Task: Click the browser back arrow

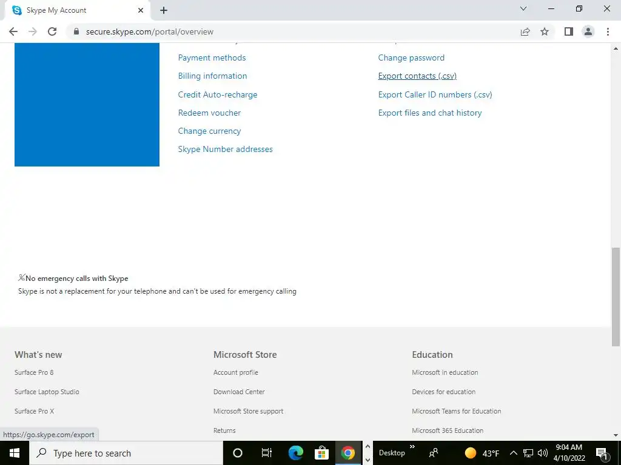Action: pos(13,31)
